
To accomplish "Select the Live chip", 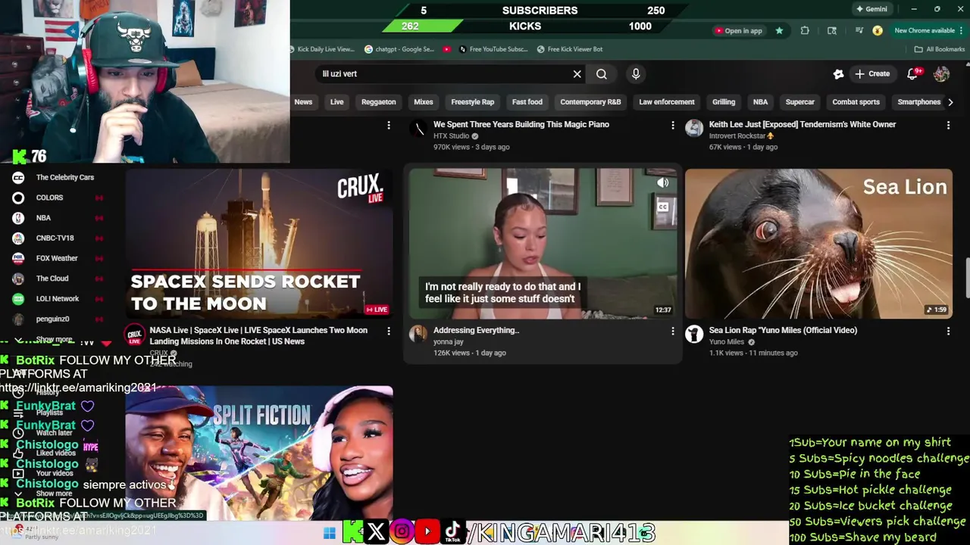I will tap(336, 102).
